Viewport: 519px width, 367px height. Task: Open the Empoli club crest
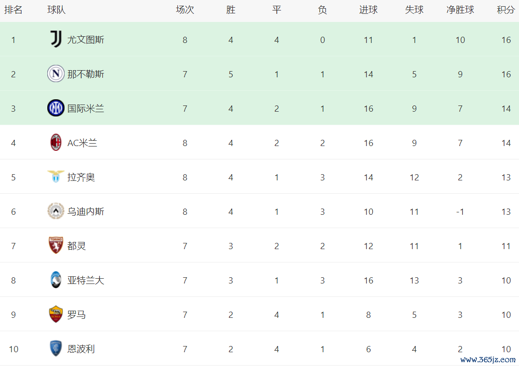pos(55,348)
